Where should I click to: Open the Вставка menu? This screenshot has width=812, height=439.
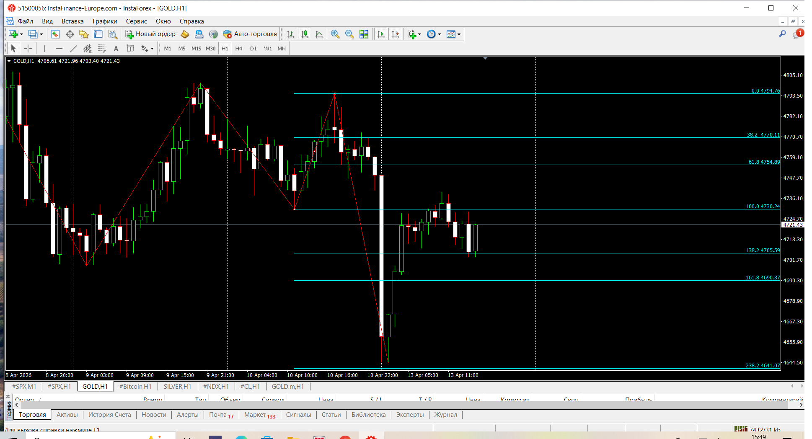tap(72, 21)
